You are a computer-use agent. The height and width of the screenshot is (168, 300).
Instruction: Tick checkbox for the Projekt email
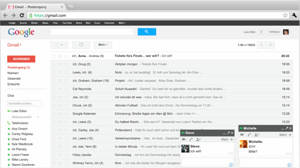coord(54,81)
